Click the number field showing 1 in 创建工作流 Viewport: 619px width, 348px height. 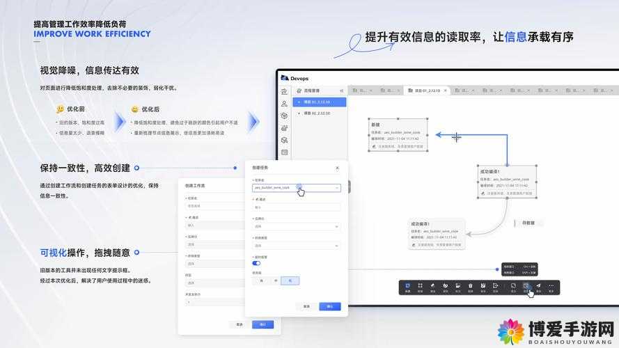pyautogui.click(x=215, y=302)
